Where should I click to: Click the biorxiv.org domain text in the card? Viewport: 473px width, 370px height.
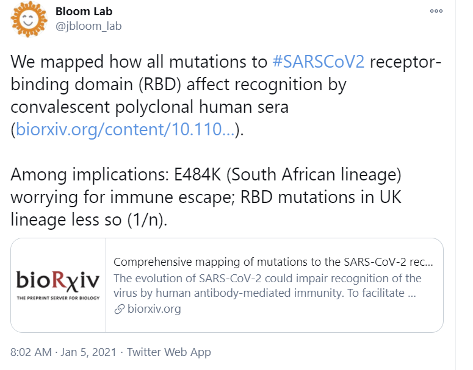(x=154, y=308)
